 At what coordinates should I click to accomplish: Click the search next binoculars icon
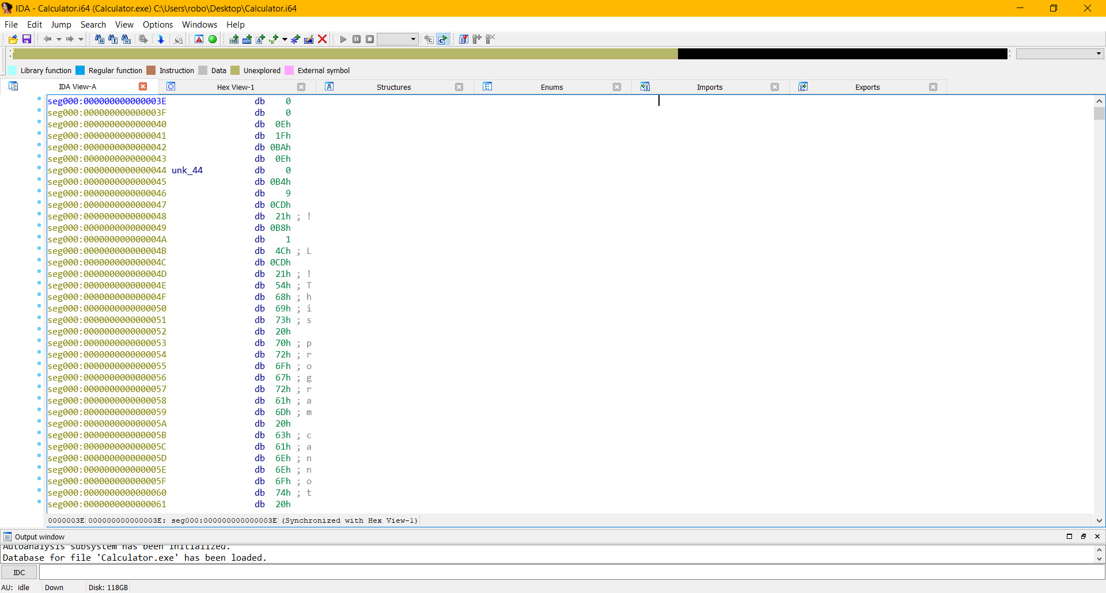[x=143, y=39]
